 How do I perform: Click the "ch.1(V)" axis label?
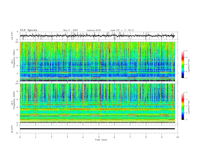[12, 36]
